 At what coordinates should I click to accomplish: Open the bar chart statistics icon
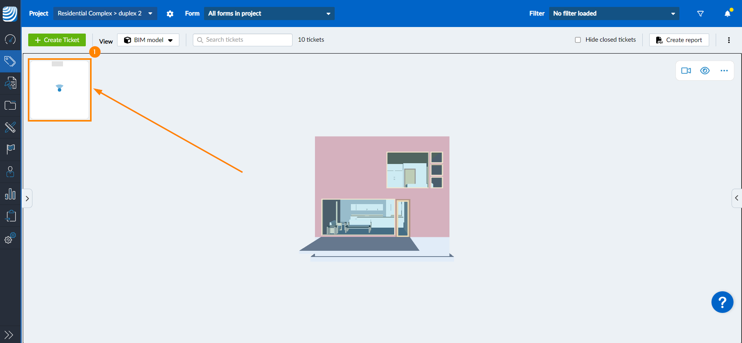(10, 194)
